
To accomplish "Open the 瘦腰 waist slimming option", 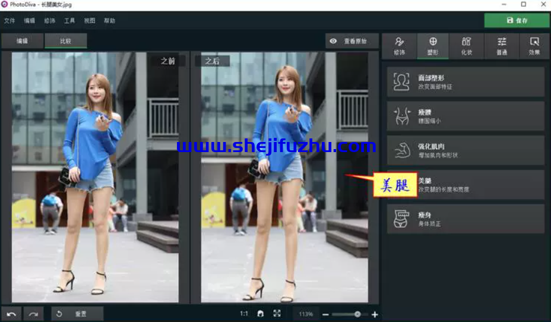I will coord(465,116).
